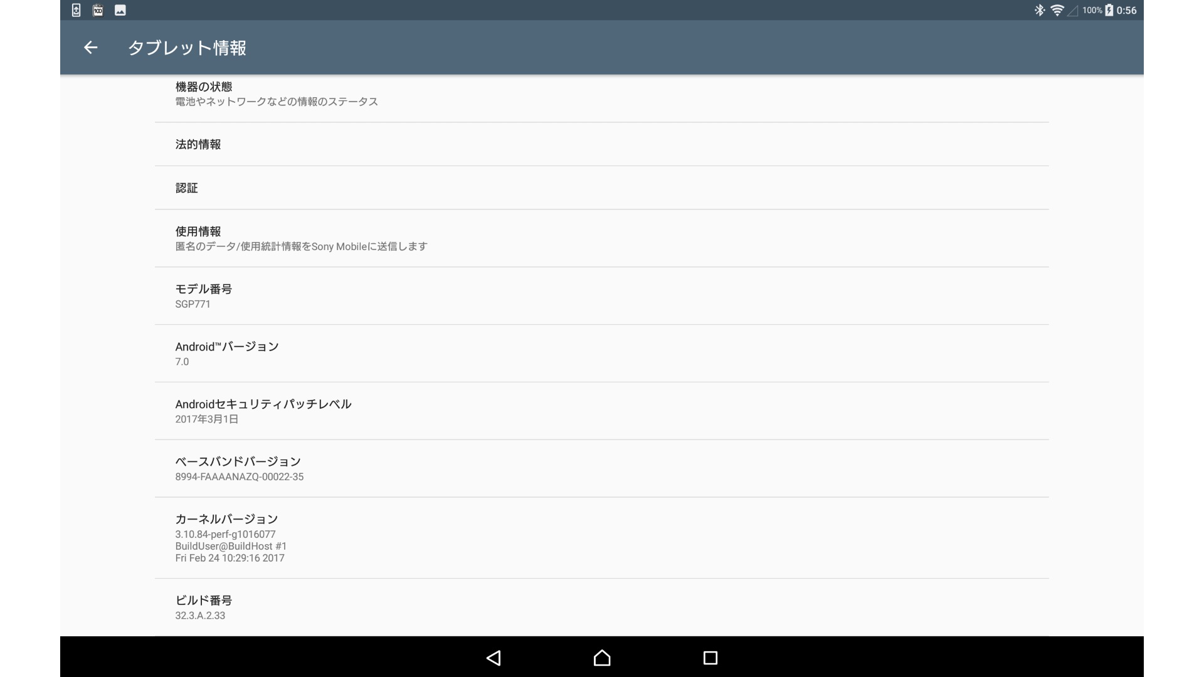
Task: Open 使用情報 usage info settings
Action: tap(602, 238)
